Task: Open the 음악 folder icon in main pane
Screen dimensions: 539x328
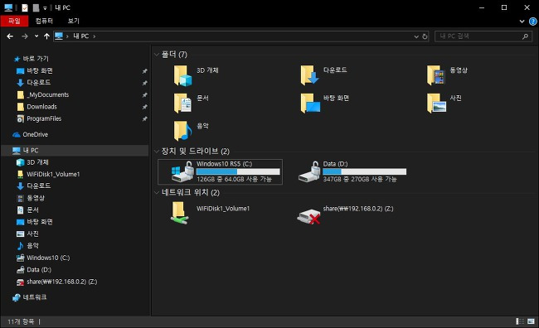Action: click(182, 131)
